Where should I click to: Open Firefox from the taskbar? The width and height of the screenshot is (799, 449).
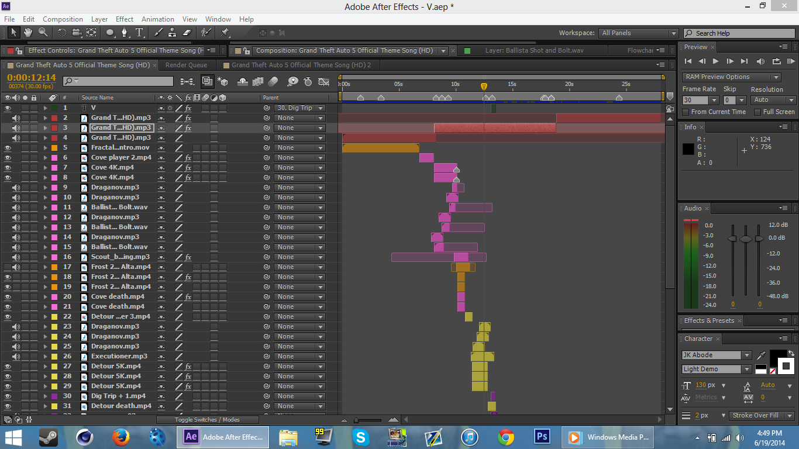click(x=121, y=437)
